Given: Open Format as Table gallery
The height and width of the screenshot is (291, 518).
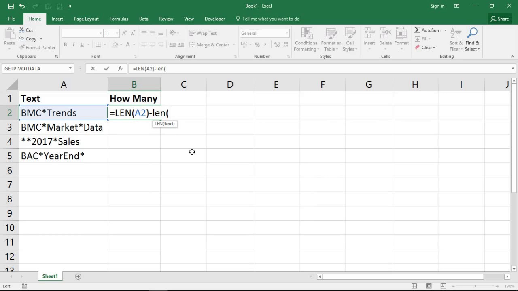Looking at the screenshot, I should click(331, 40).
